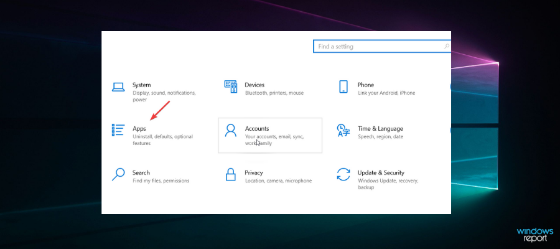Go to Privacy settings title
The width and height of the screenshot is (560, 249).
(254, 173)
